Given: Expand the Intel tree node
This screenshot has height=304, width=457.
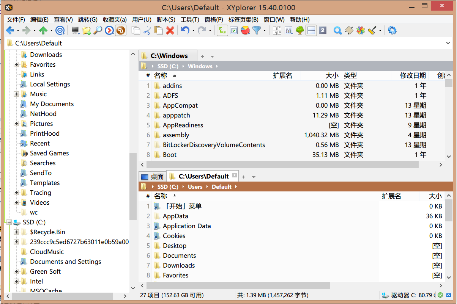Looking at the screenshot, I should (16, 282).
